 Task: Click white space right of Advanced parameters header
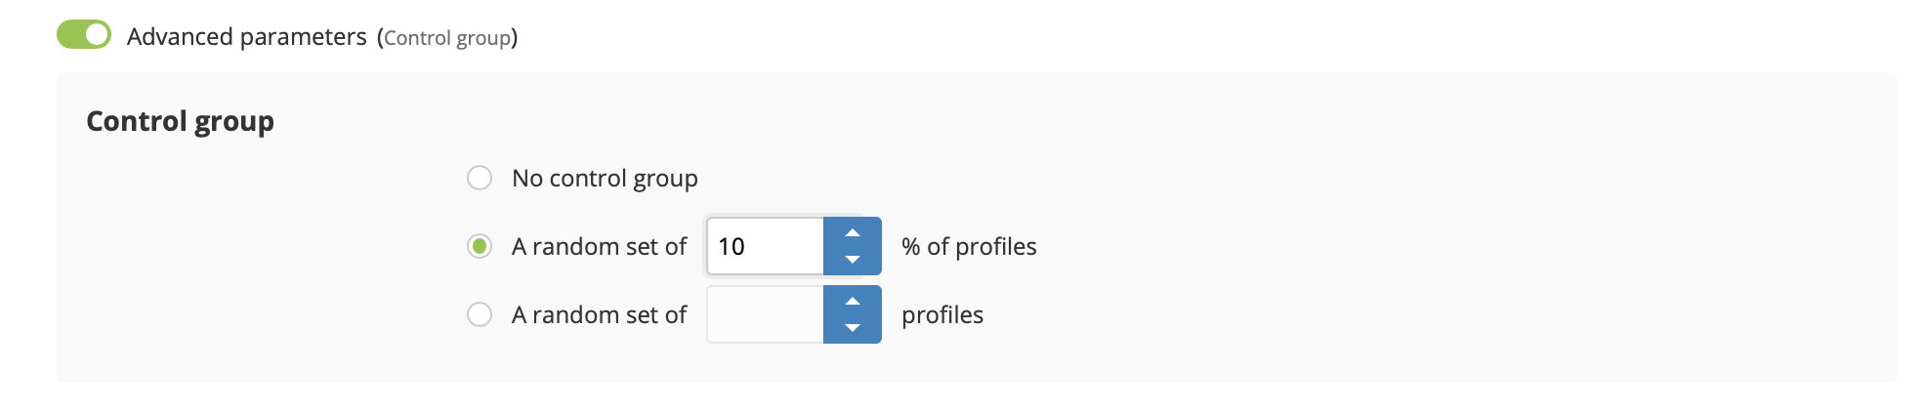1172,37
